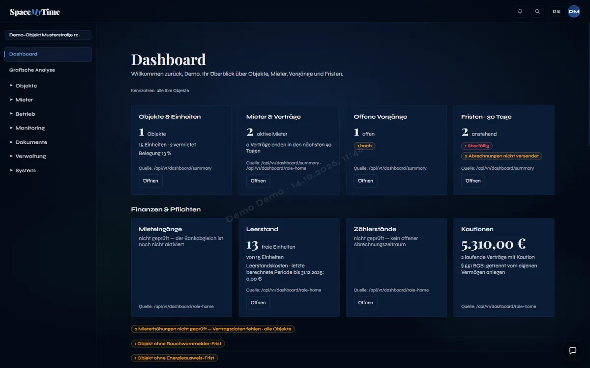Screen dimensions: 590x368
Task: Open the chat bubble widget
Action: coord(572,350)
